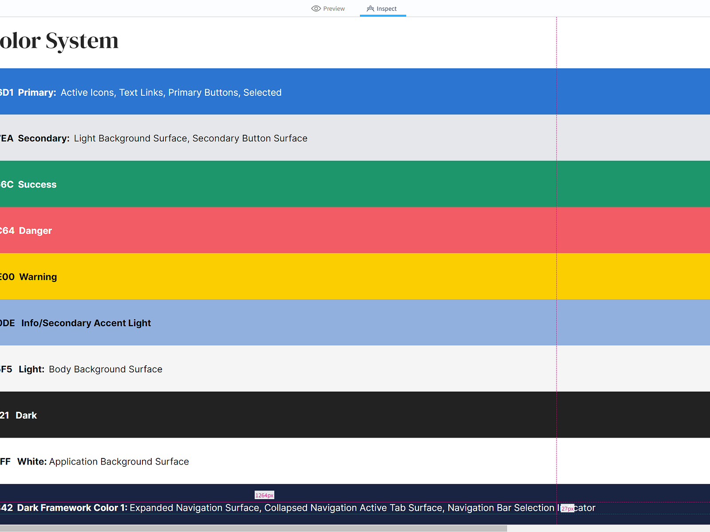Switch to the Preview tab
This screenshot has width=710, height=532.
(333, 8)
